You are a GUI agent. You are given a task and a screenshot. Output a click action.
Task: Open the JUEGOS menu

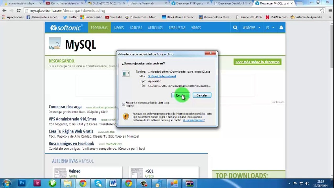(x=119, y=28)
